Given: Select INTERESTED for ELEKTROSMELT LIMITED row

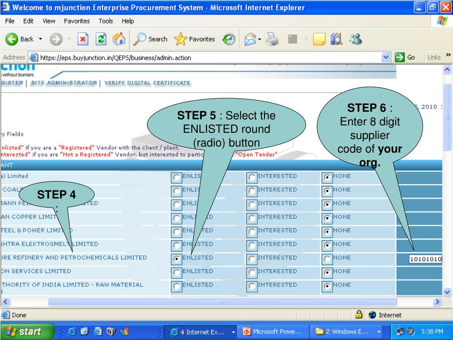Looking at the screenshot, I should pos(252,245).
